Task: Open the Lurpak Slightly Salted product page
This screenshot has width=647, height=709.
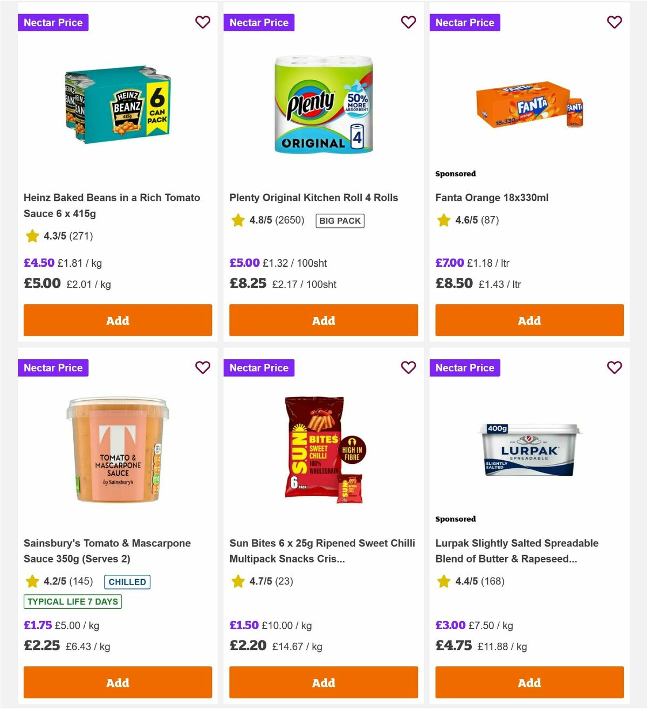Action: [x=517, y=551]
